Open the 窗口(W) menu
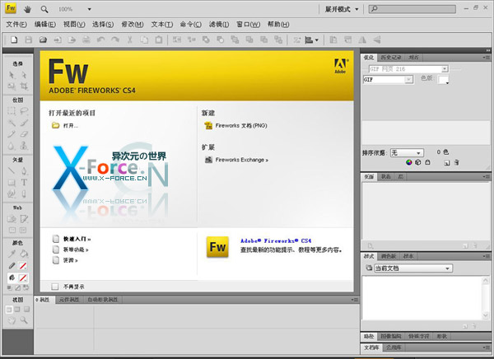Screen dimensions: 494x359 pos(249,24)
